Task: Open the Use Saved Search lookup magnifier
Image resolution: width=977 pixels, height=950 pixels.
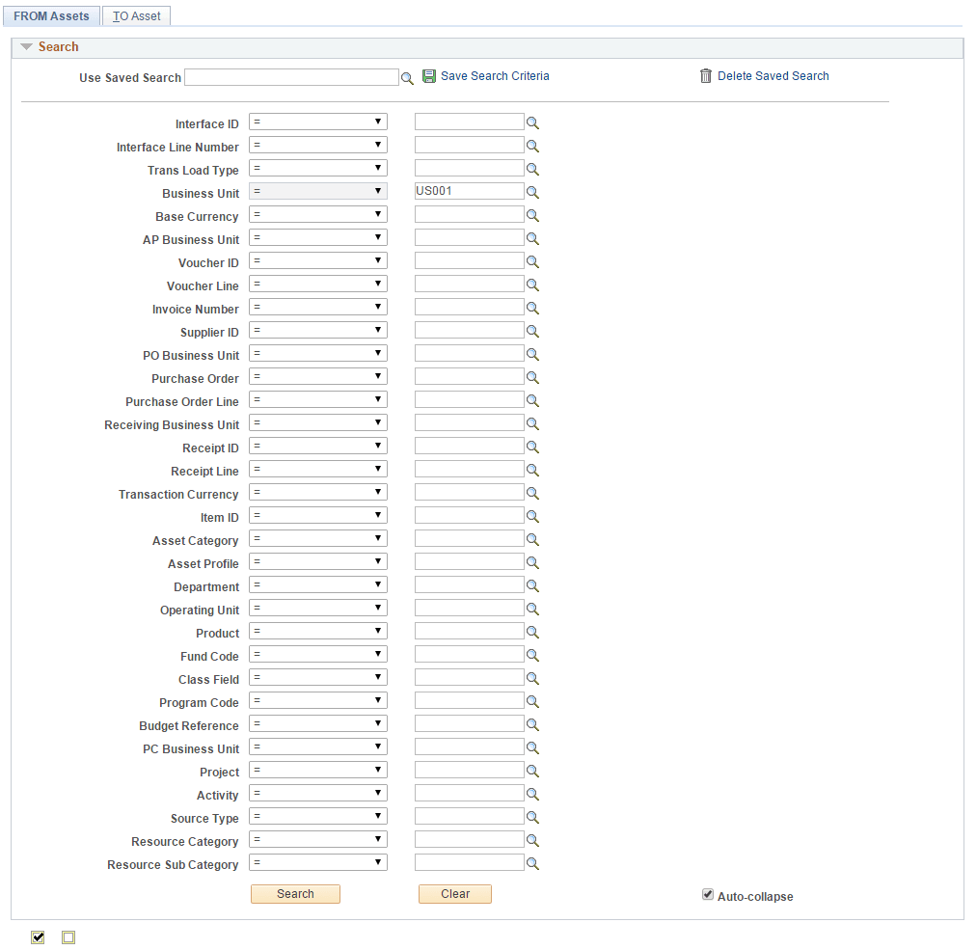Action: 407,77
